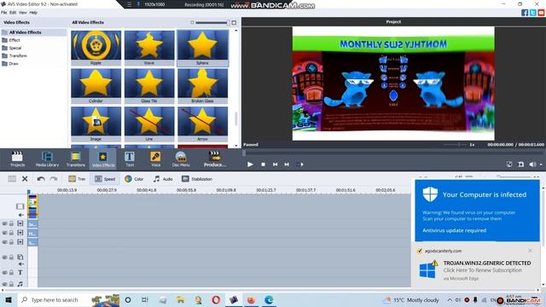Open the Voice recording section
The width and height of the screenshot is (546, 307).
155,159
